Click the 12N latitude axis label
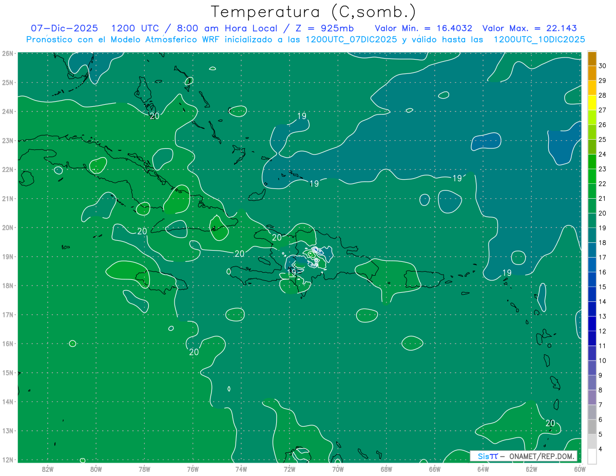Image resolution: width=616 pixels, height=476 pixels. point(7,460)
